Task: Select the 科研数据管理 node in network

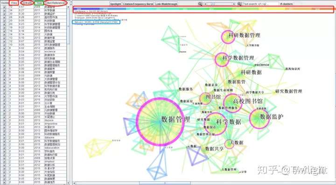Action: (228, 37)
